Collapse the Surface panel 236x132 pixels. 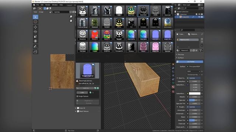[180, 58]
